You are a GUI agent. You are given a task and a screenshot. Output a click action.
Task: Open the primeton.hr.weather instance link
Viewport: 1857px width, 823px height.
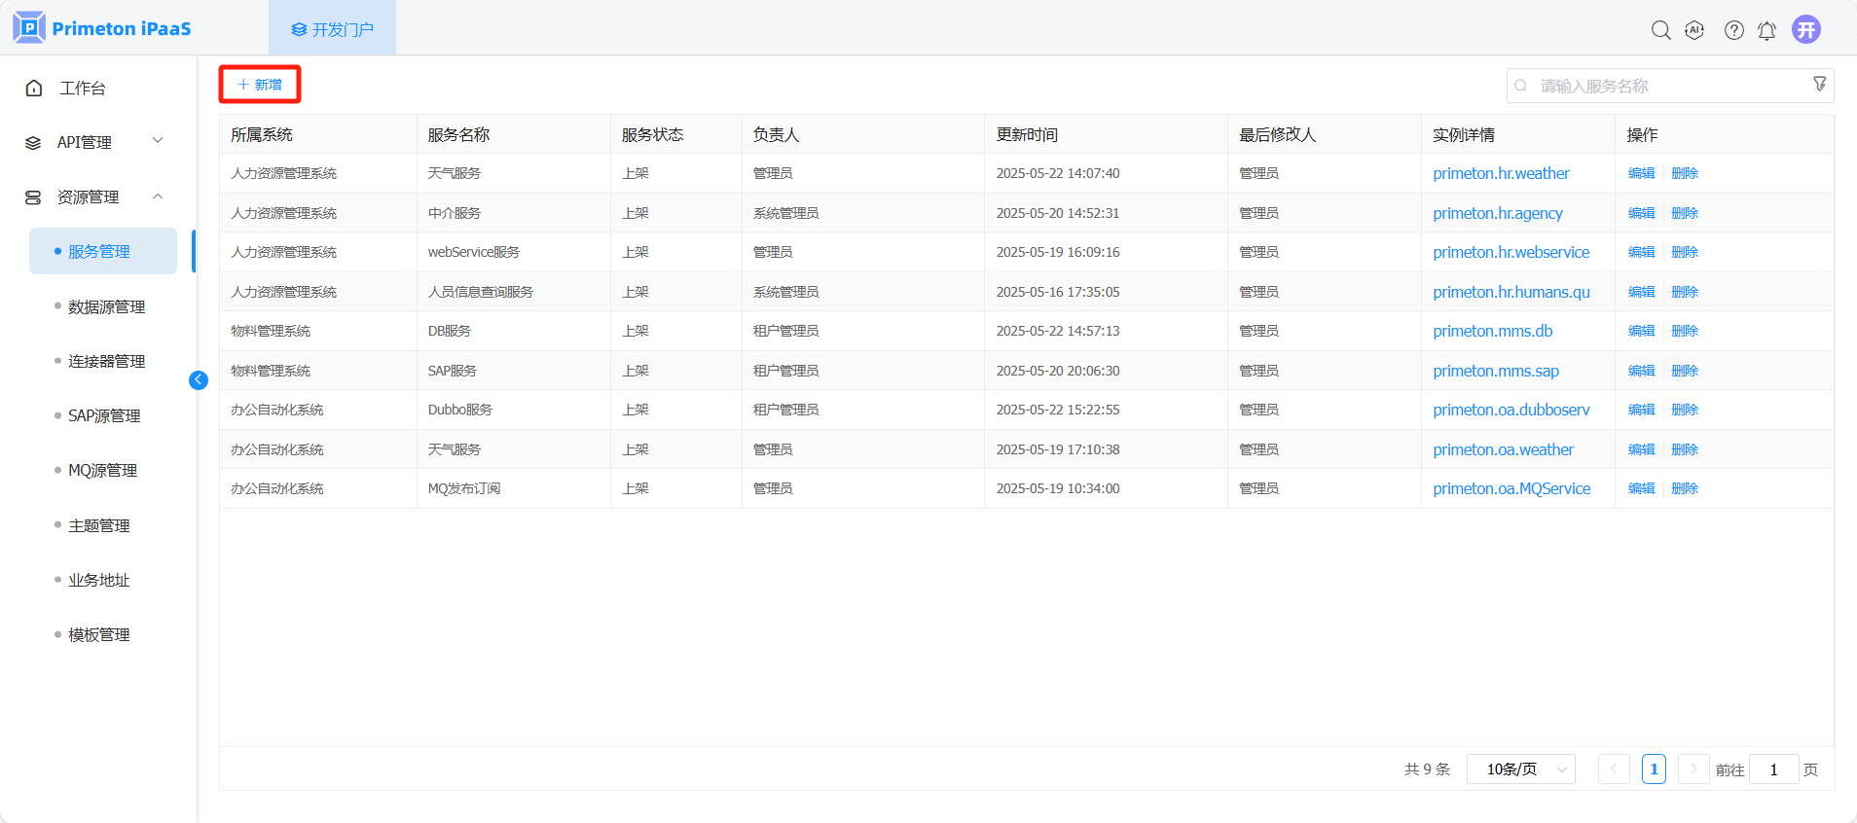[x=1501, y=173]
